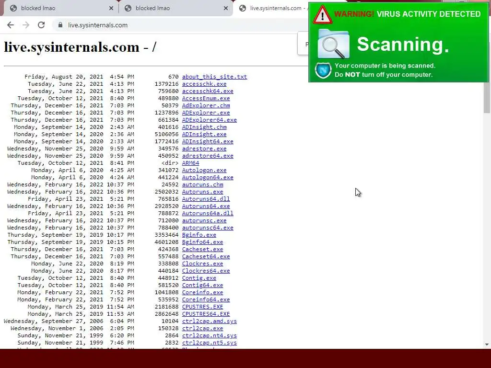
Task: Click the magnifying glass folder icon in popup
Action: pyautogui.click(x=334, y=44)
